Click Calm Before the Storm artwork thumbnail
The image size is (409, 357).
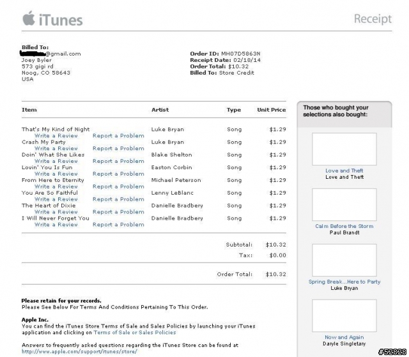click(x=344, y=204)
